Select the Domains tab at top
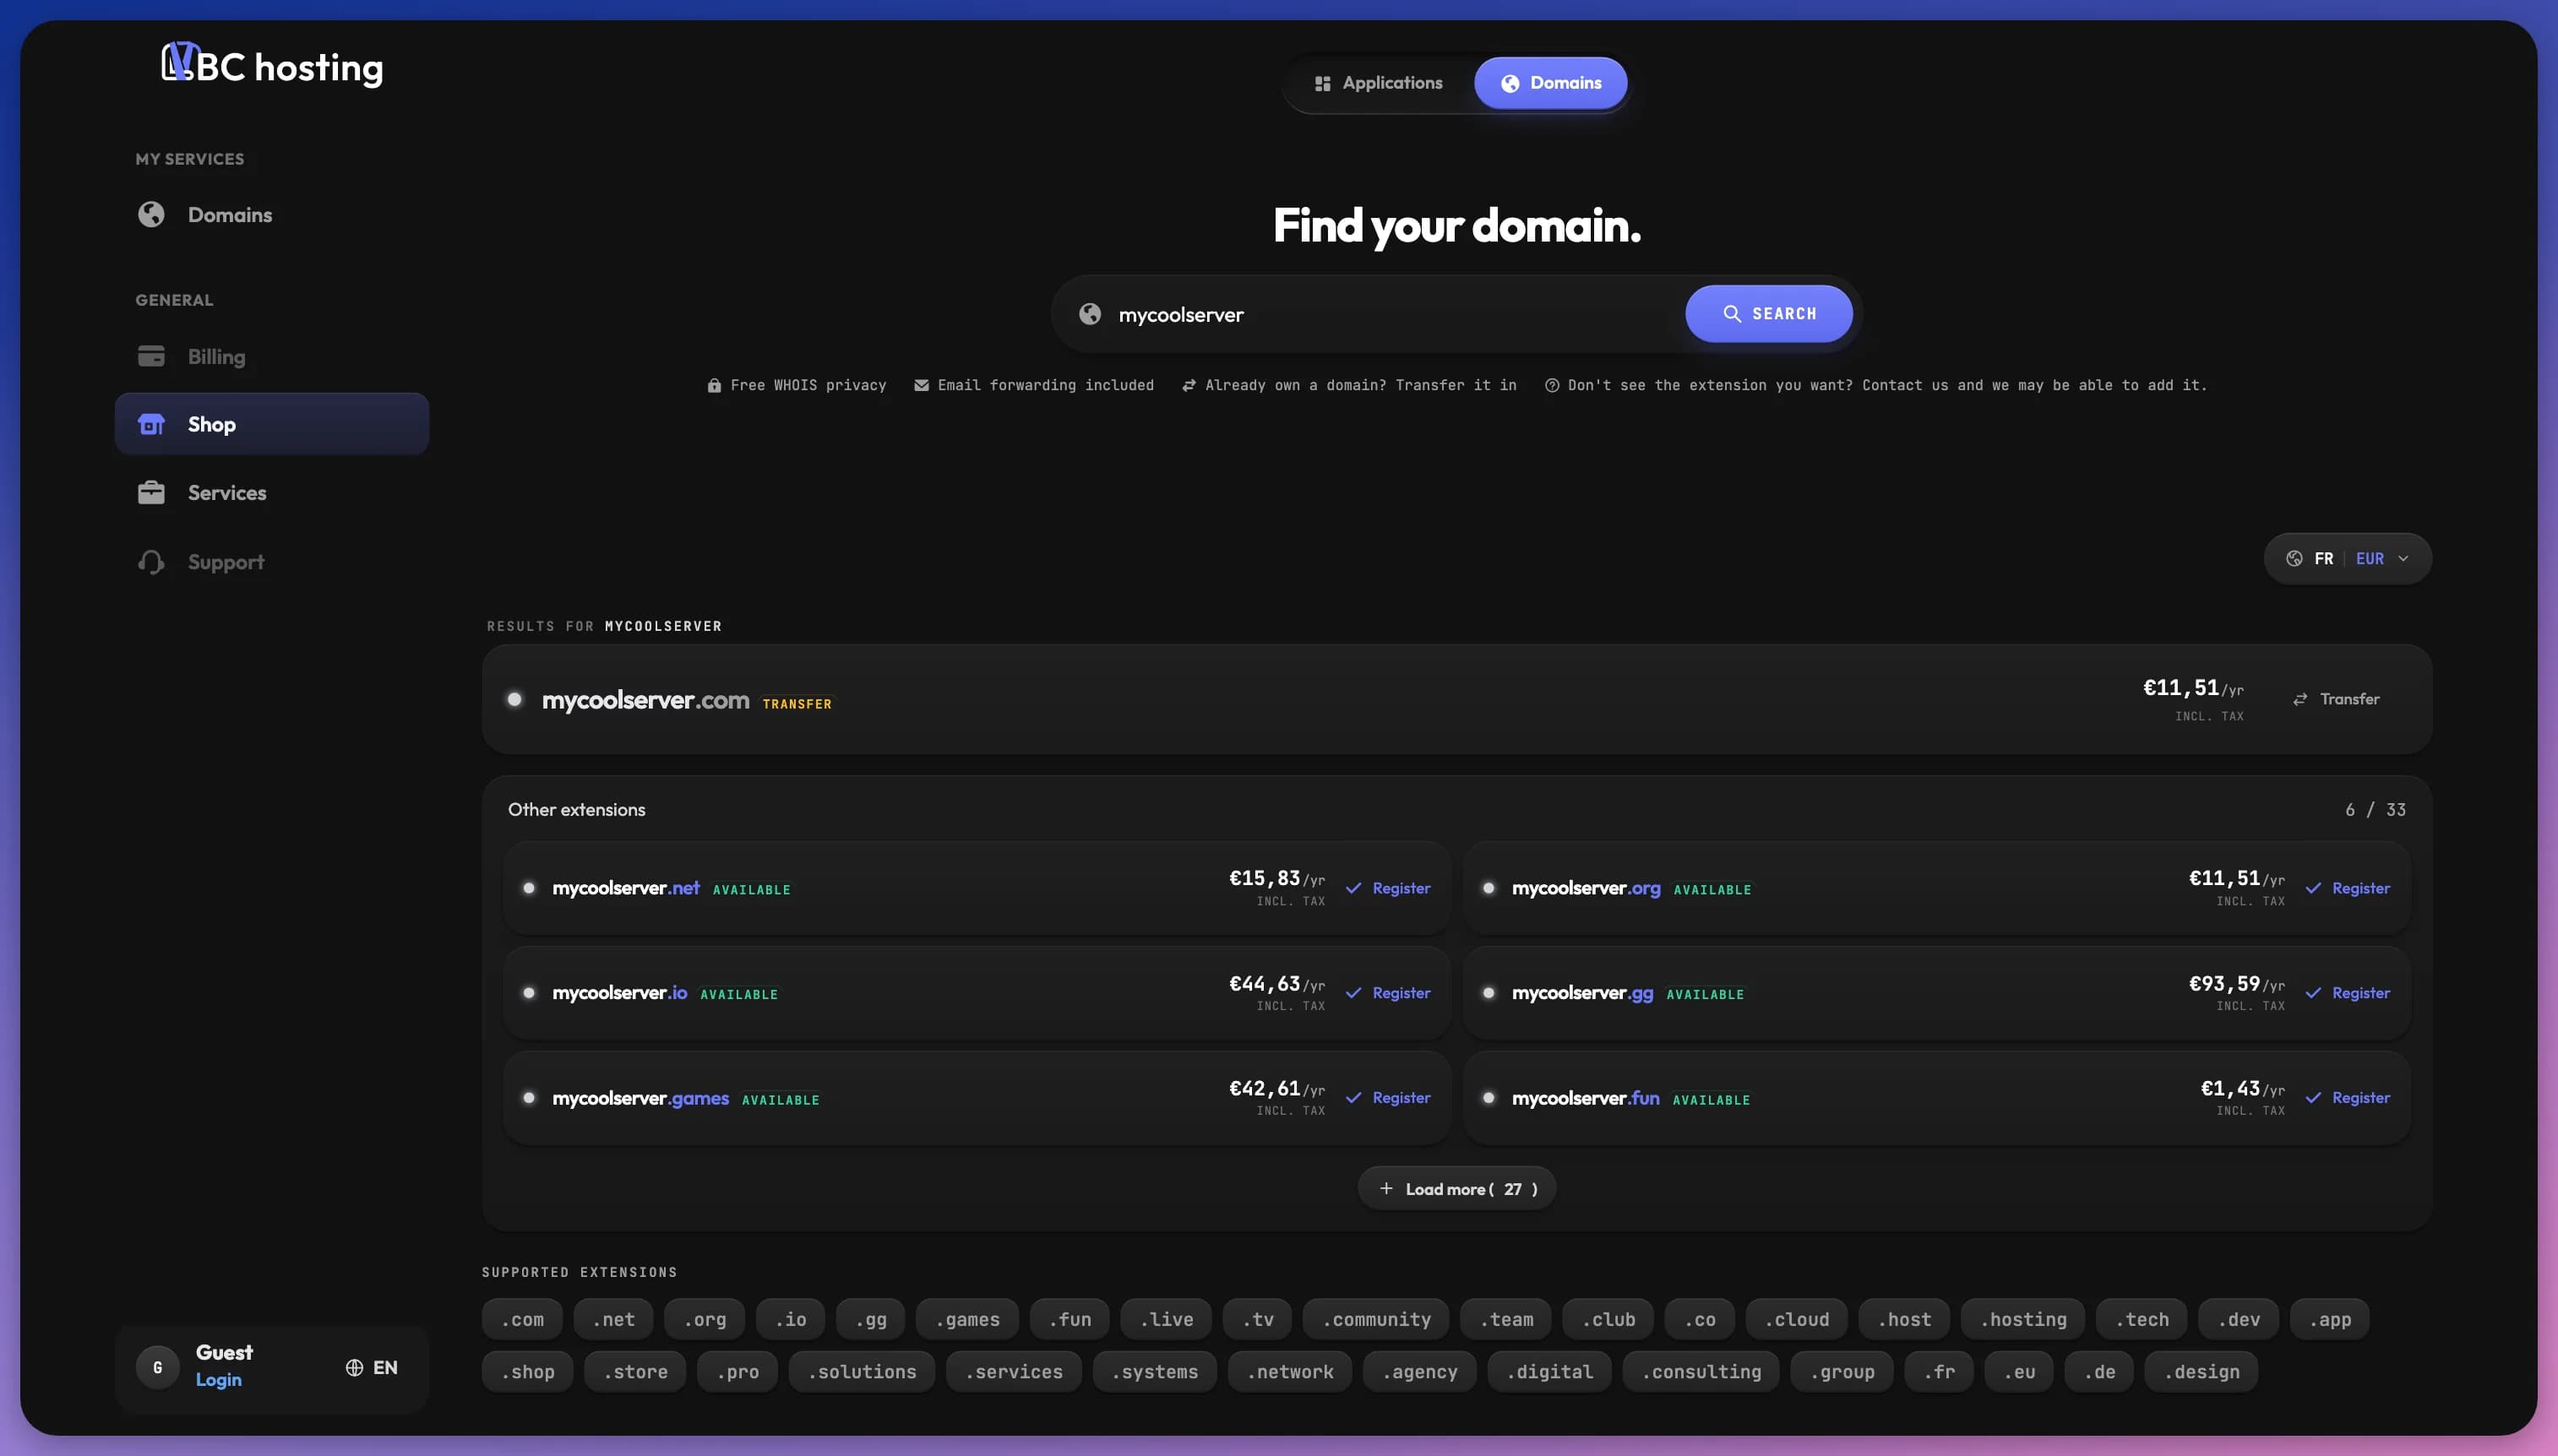 tap(1551, 83)
